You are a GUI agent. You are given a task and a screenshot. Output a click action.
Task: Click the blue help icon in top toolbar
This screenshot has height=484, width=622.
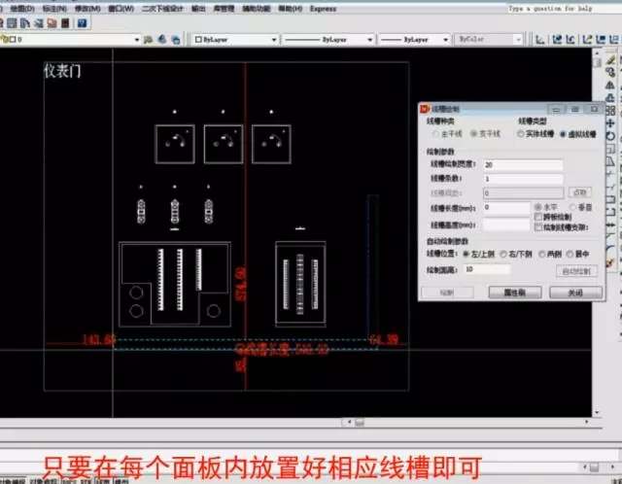(x=82, y=23)
